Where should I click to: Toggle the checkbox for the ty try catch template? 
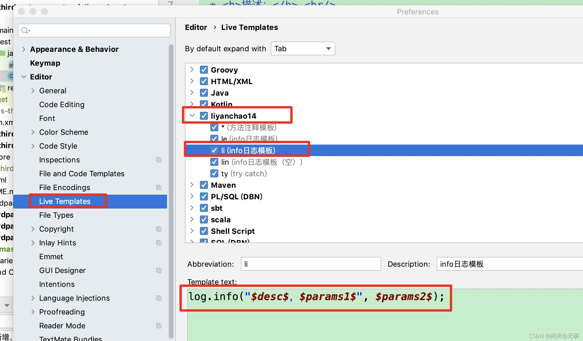(x=214, y=173)
